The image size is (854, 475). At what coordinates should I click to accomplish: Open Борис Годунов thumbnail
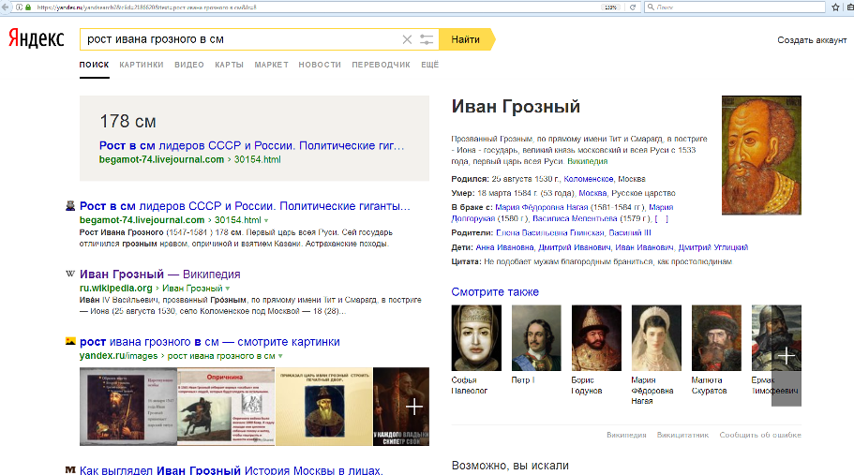[x=596, y=338]
